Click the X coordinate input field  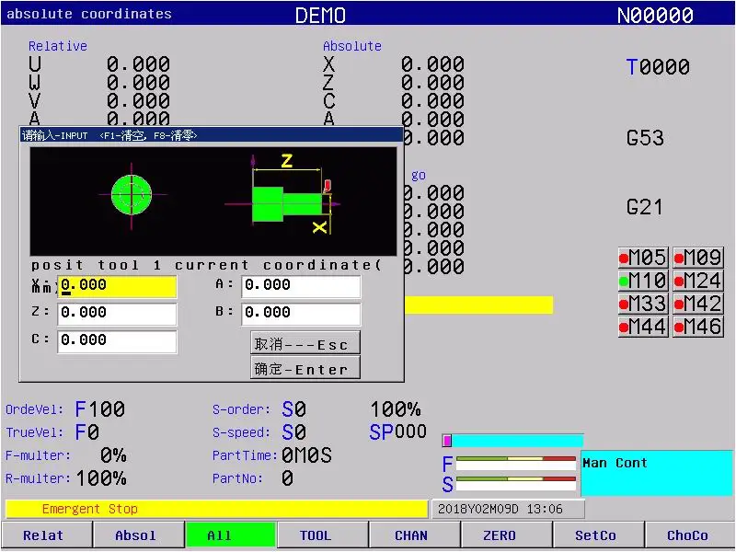(x=117, y=286)
